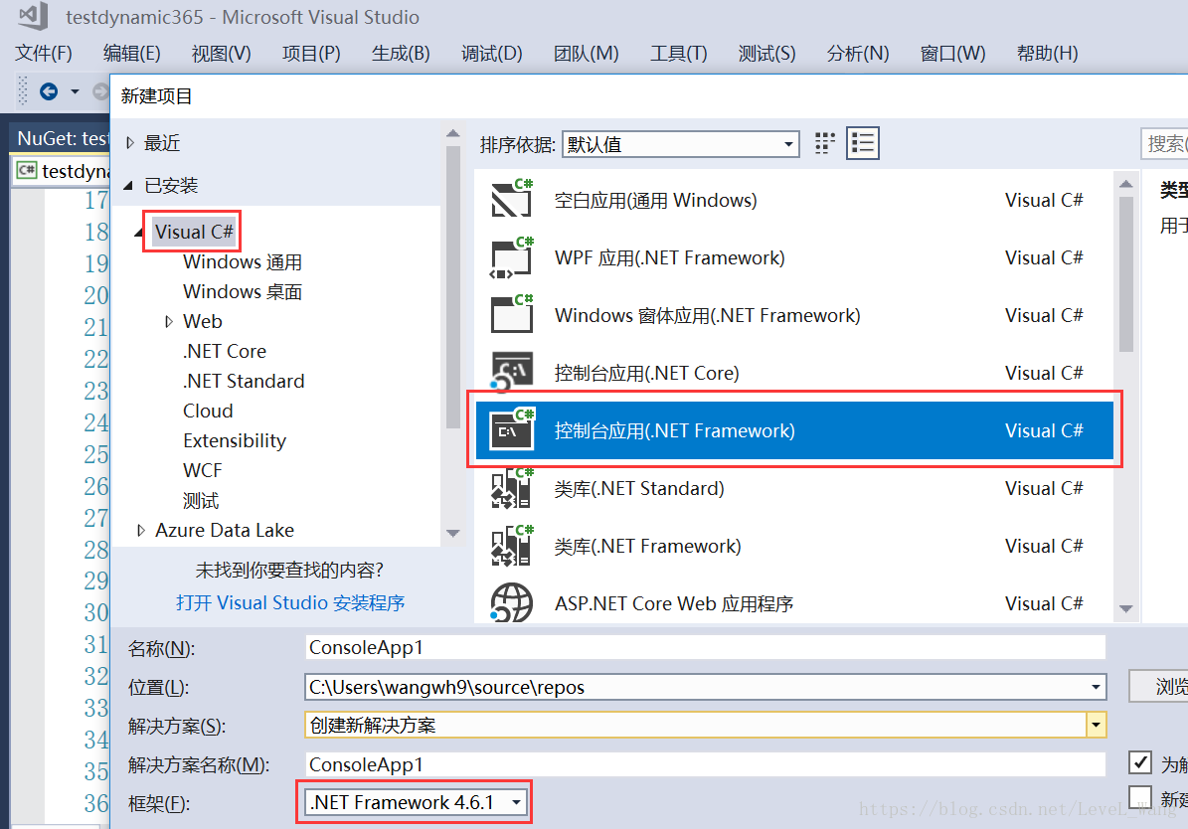Open the 编辑(E) menu

click(x=132, y=53)
